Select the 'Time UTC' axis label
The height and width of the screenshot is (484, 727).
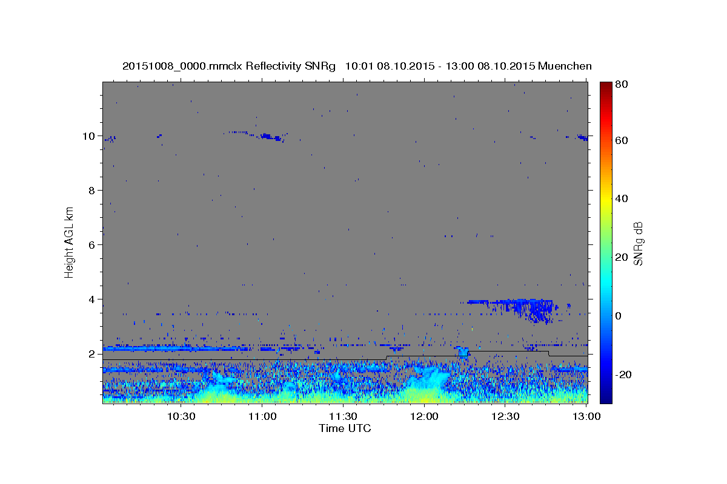(x=345, y=428)
